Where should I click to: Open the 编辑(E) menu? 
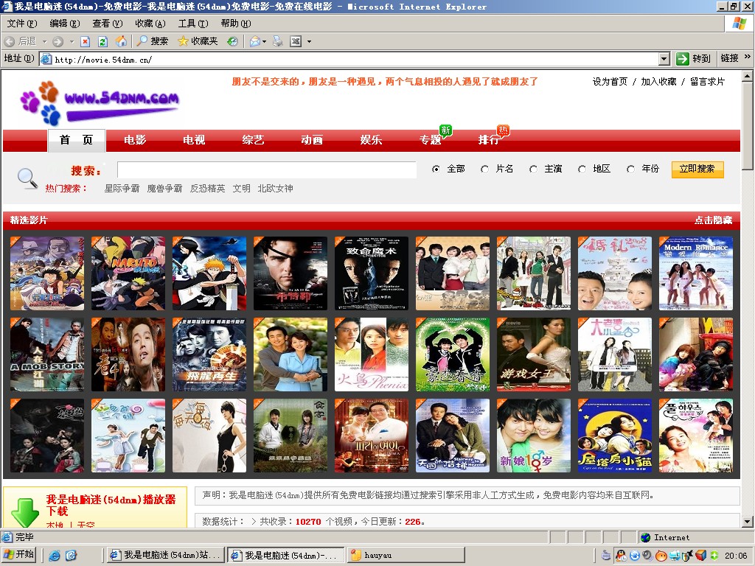(x=65, y=24)
